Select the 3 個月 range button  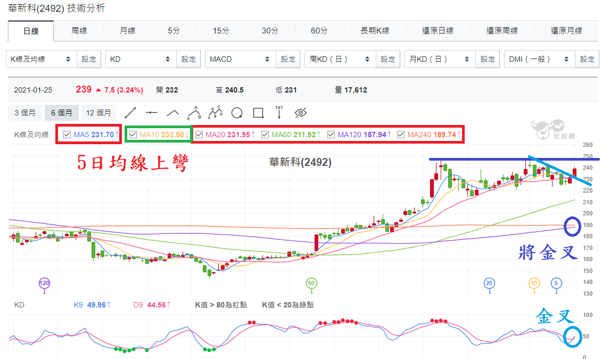coord(25,113)
